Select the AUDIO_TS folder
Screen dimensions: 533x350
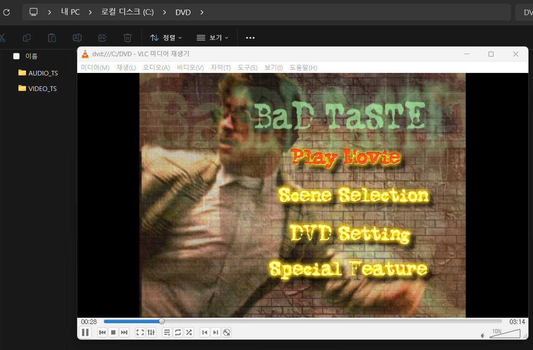point(38,73)
